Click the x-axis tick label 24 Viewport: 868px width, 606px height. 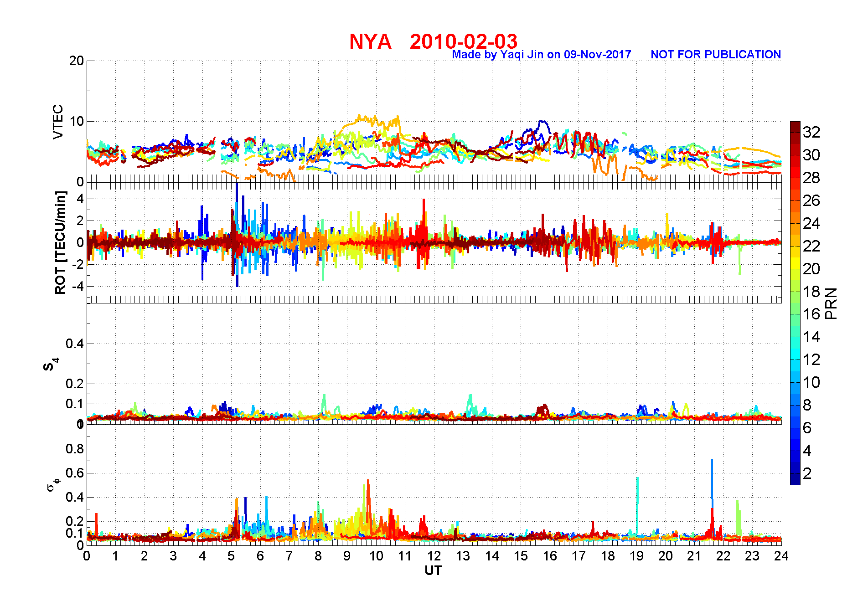point(781,556)
